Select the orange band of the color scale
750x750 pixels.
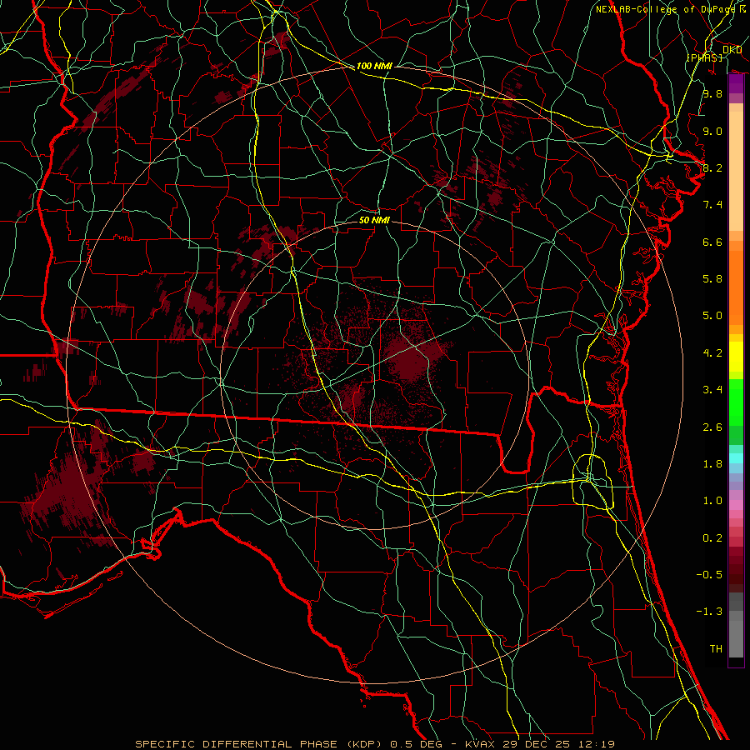click(x=736, y=288)
